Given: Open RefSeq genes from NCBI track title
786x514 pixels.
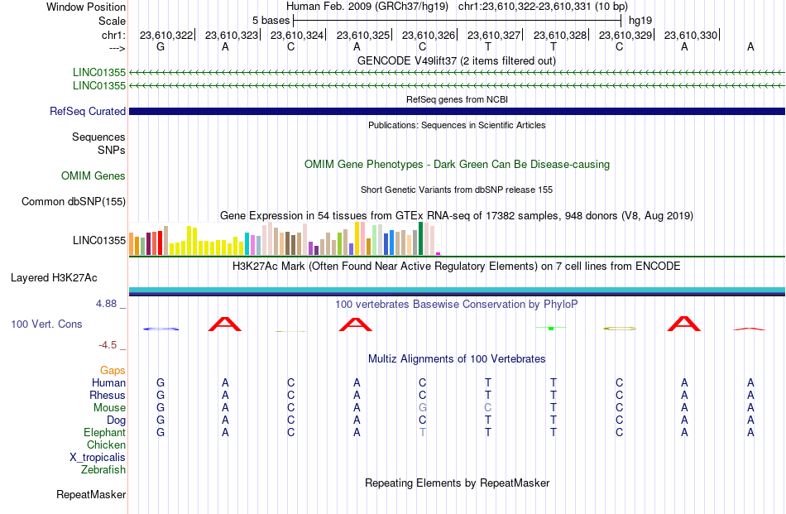Looking at the screenshot, I should 457,99.
